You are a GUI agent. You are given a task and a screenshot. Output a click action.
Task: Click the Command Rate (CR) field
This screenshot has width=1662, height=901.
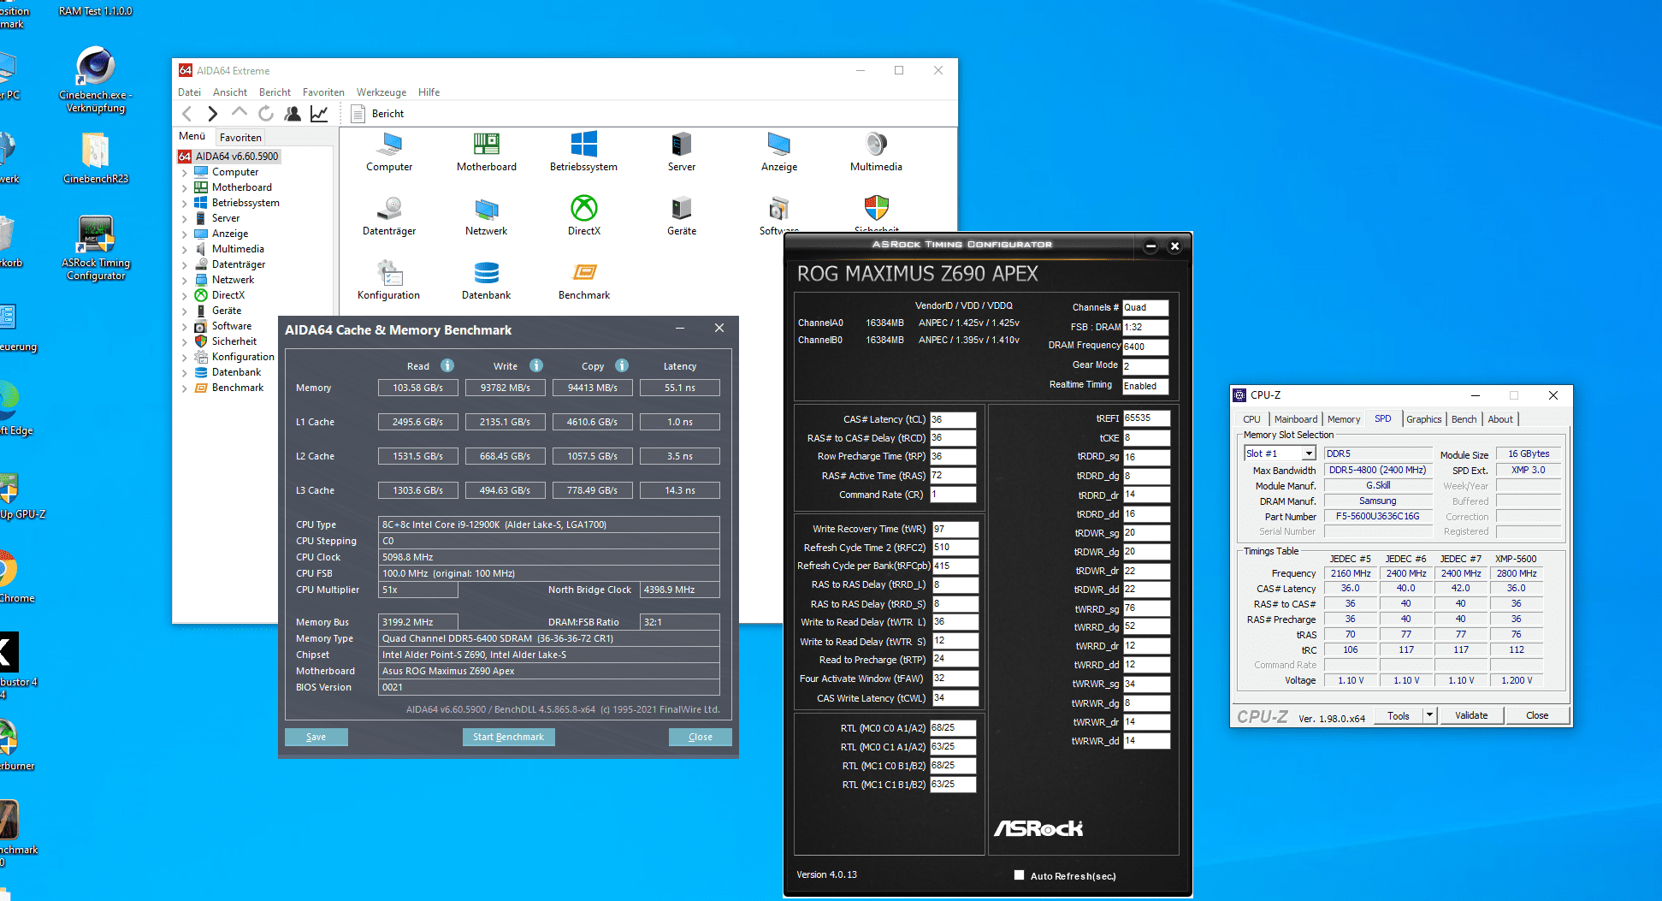click(x=953, y=495)
